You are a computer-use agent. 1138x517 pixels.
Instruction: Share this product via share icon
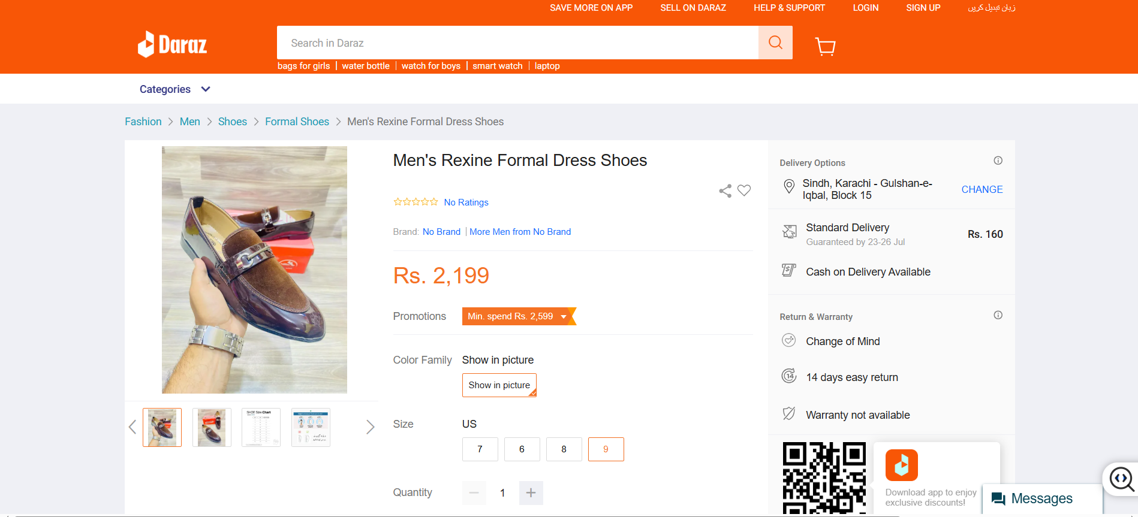(725, 191)
